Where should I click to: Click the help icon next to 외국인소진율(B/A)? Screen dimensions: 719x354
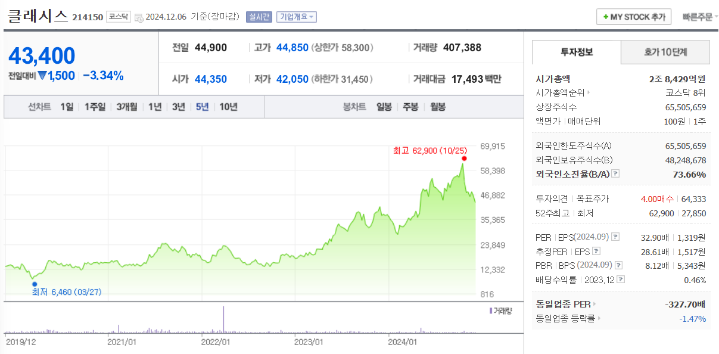(615, 174)
